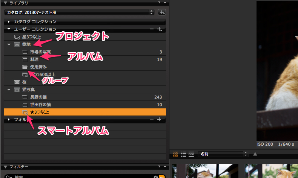
Task: Add a new folder with plus icon
Action: [x=159, y=120]
